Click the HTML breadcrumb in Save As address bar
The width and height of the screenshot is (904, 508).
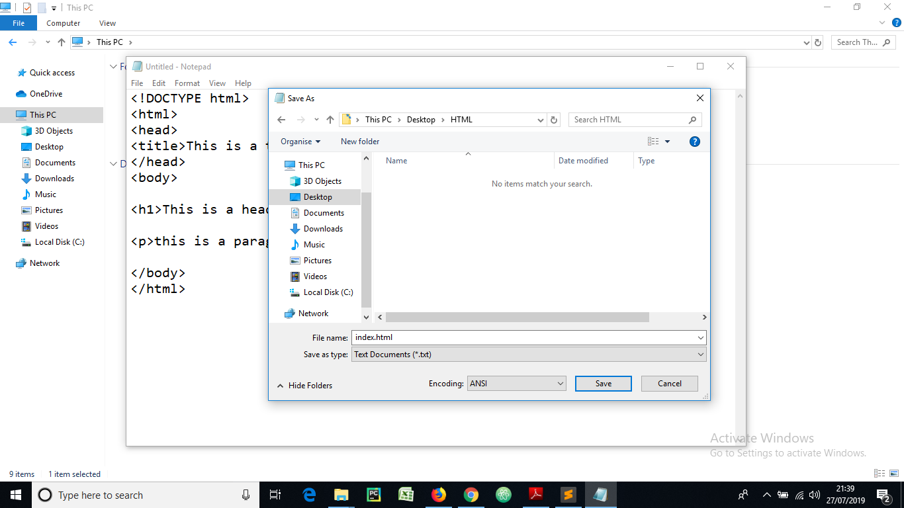click(x=461, y=120)
